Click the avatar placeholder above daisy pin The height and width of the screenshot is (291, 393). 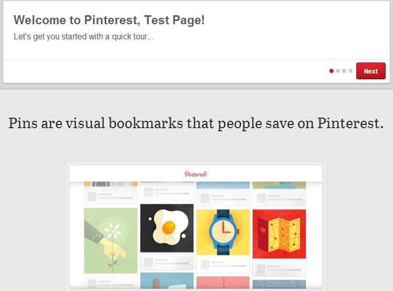point(92,197)
